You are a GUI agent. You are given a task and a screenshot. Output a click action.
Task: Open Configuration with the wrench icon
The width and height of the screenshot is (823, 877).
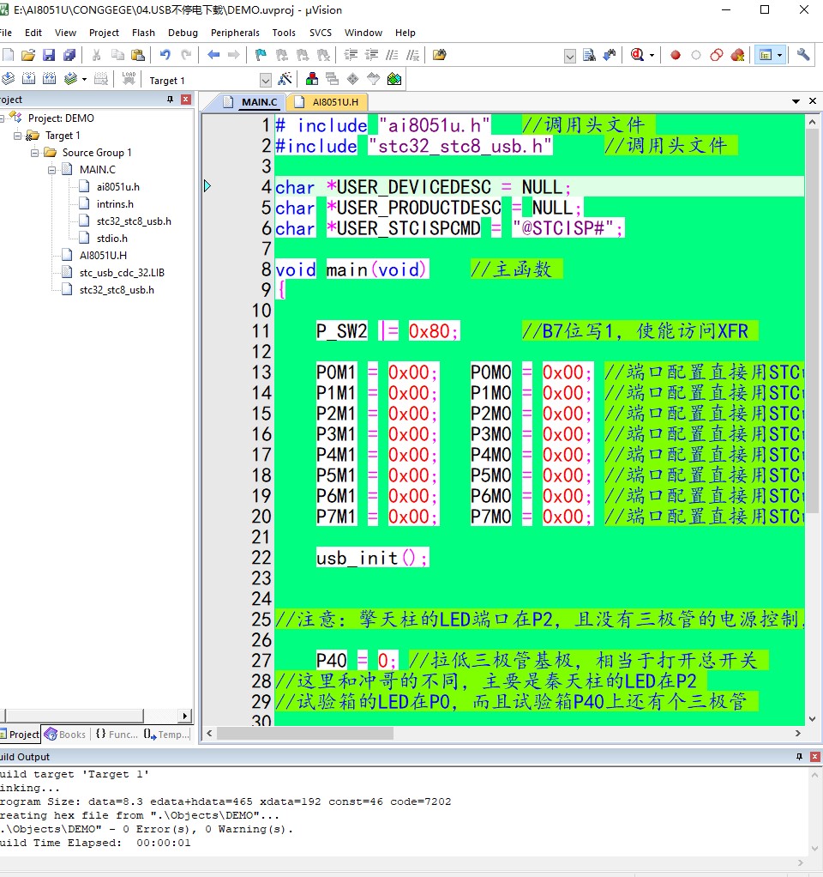(x=803, y=55)
